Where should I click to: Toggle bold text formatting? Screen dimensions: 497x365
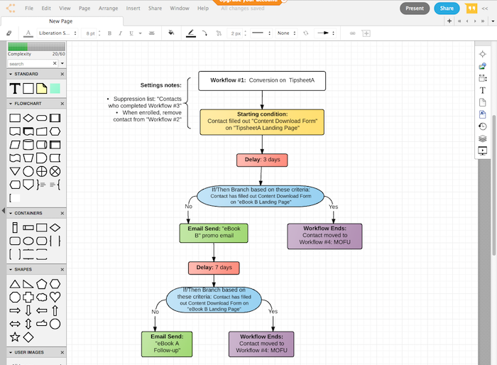109,33
